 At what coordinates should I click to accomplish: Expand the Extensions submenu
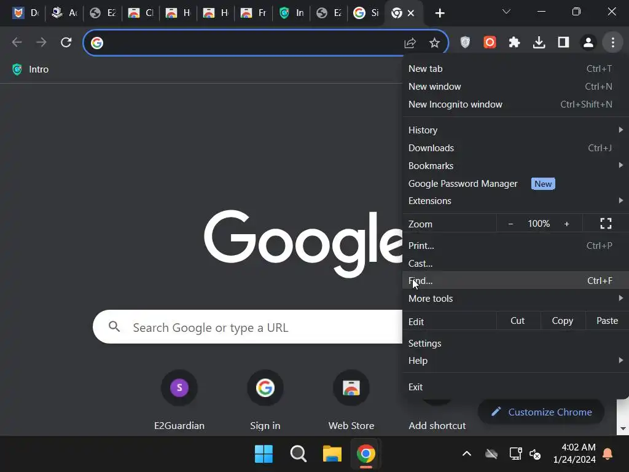pos(515,201)
